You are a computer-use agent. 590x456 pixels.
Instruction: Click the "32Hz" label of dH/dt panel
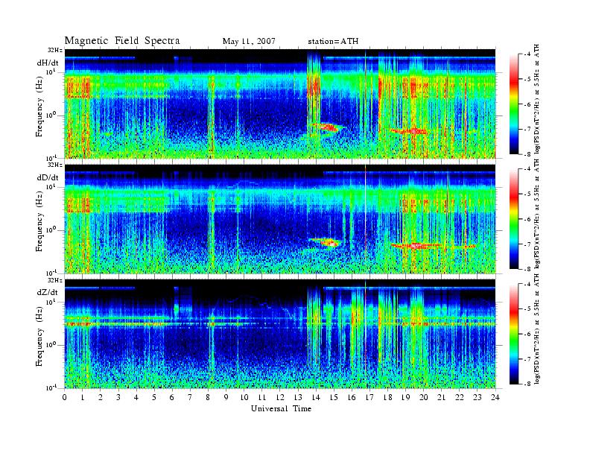coord(55,50)
